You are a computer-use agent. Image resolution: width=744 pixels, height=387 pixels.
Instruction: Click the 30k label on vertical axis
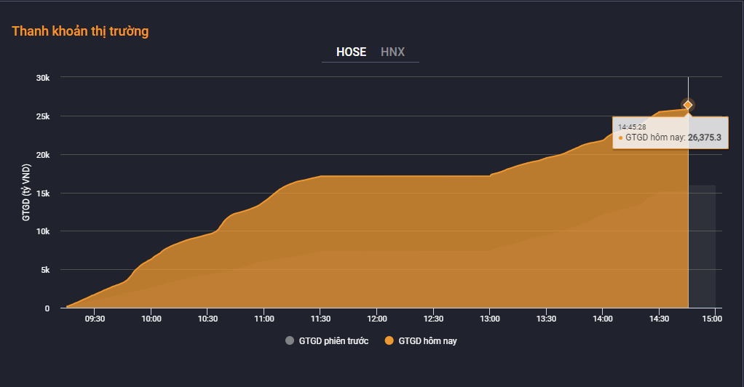click(x=44, y=78)
